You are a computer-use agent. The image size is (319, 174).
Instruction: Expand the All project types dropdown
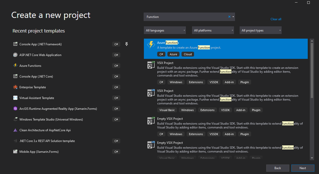[260, 30]
